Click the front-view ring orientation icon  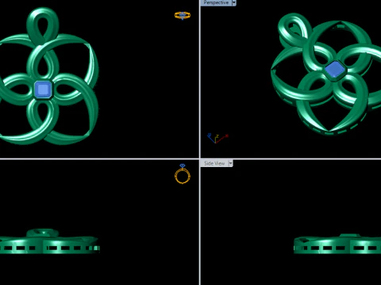183,173
